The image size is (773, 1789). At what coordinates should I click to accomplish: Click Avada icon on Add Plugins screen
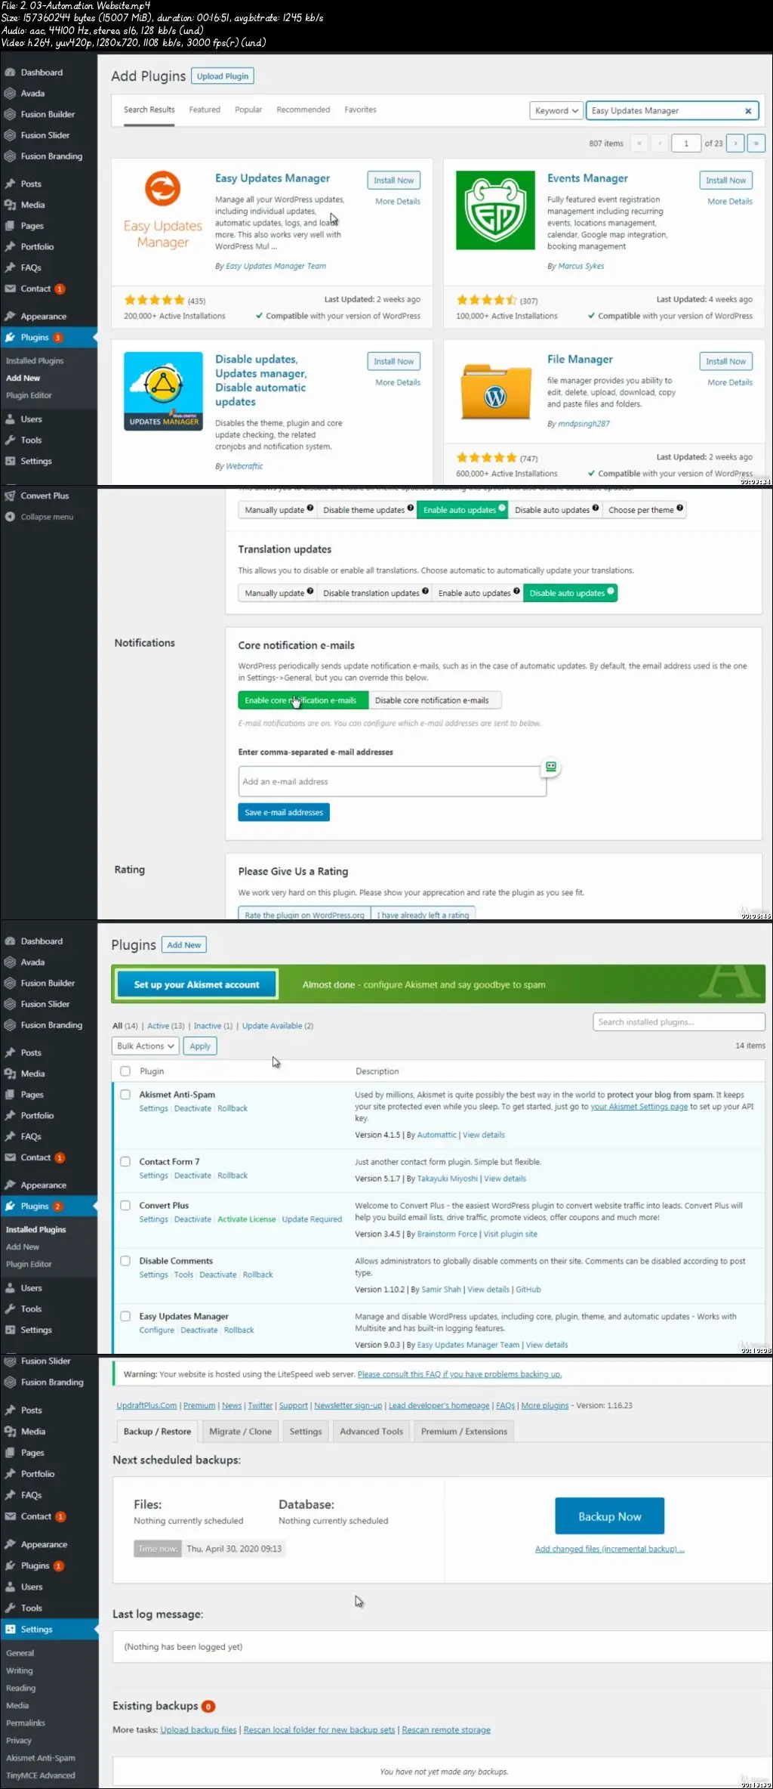[10, 94]
